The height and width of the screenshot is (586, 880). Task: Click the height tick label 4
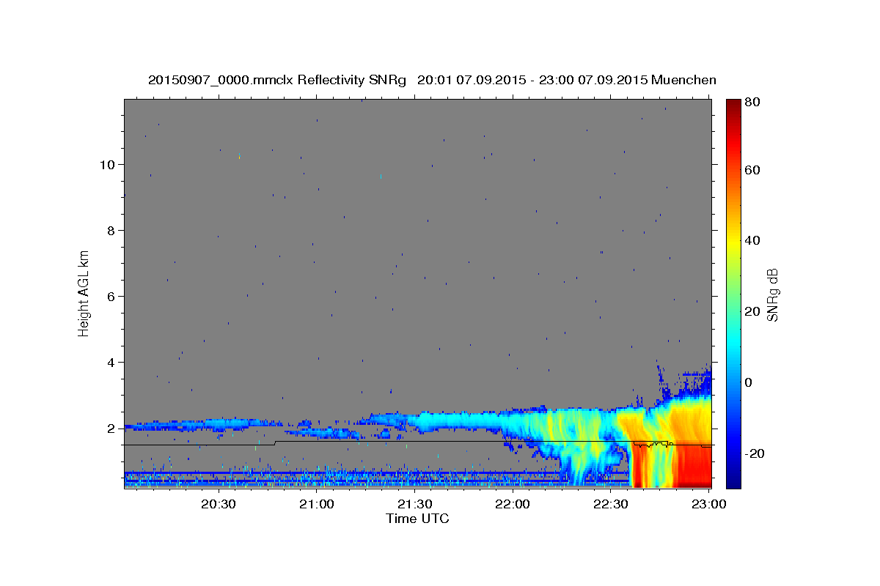[111, 363]
